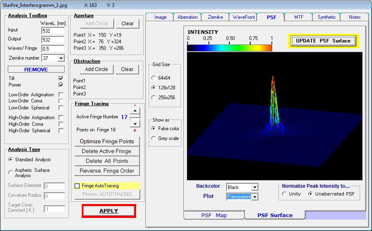Switch to the MTF tab
372x231 pixels.
pyautogui.click(x=298, y=17)
